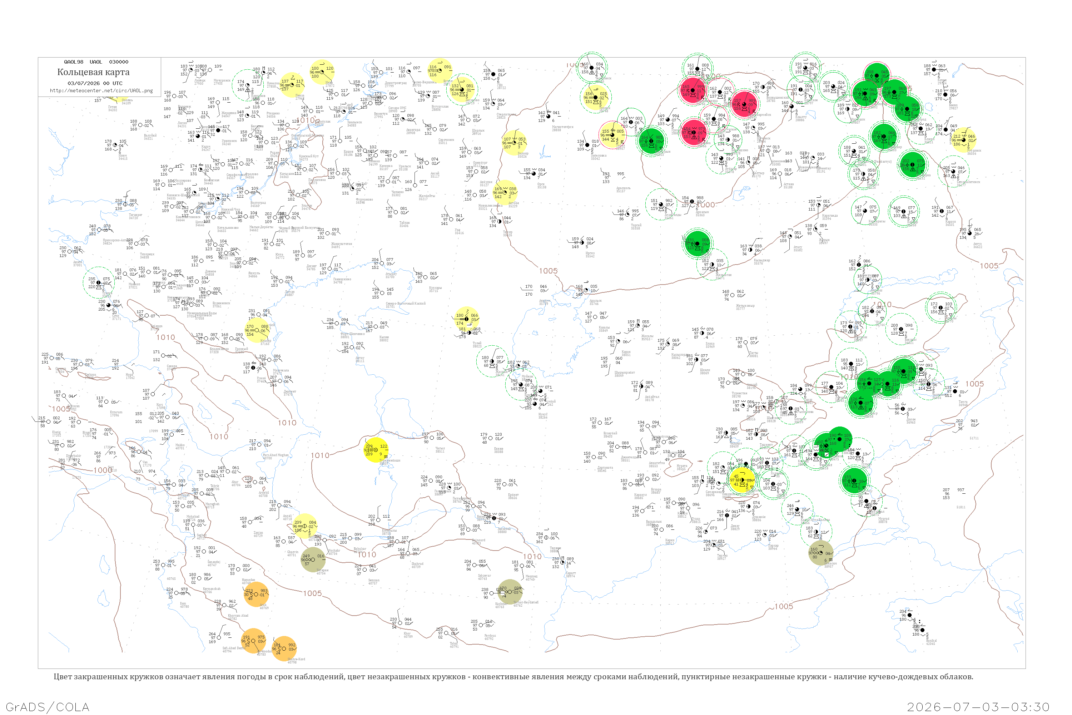
Task: Click the station label "Ferdous 40792"
Action: [490, 637]
